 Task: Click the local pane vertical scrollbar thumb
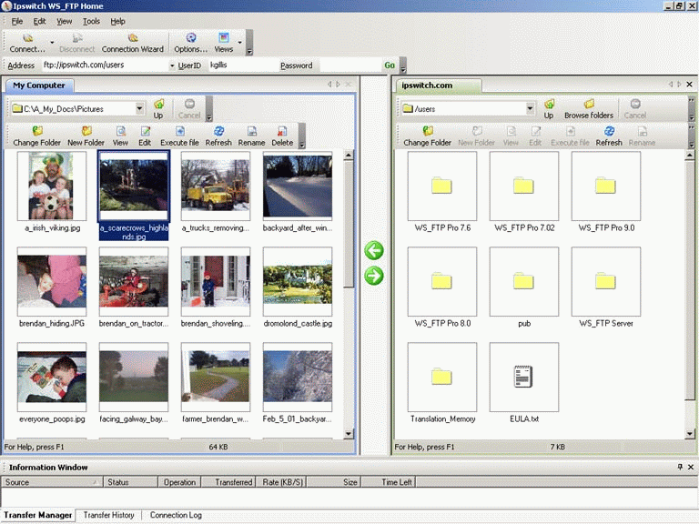pyautogui.click(x=349, y=224)
